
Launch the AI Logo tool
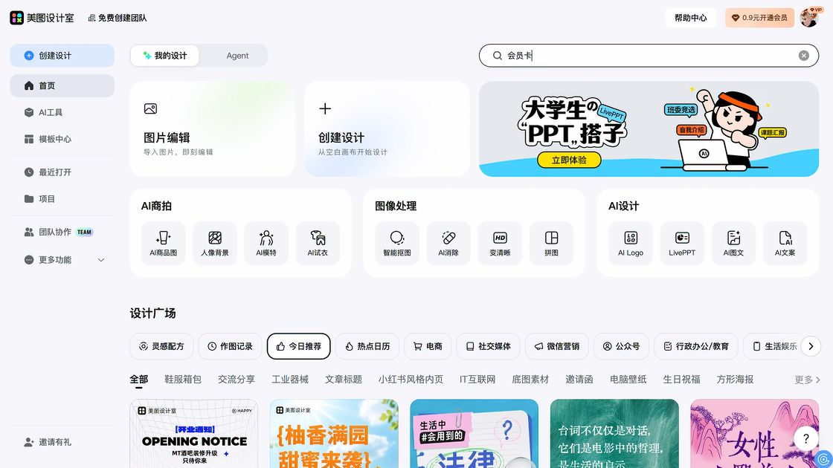tap(631, 243)
